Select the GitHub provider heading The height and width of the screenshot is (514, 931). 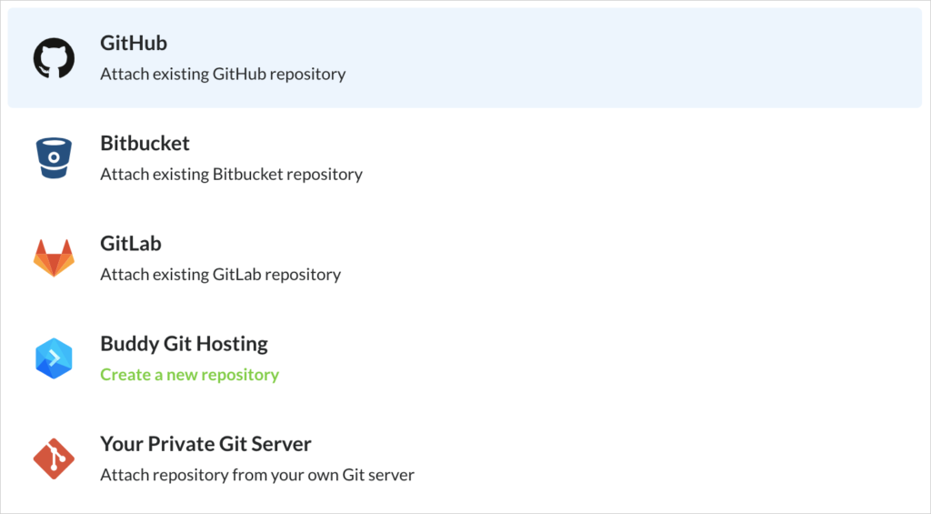(x=134, y=43)
